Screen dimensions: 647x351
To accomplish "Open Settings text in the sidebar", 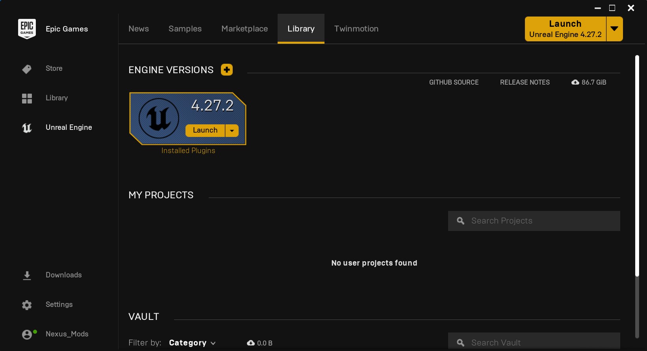I will point(59,305).
